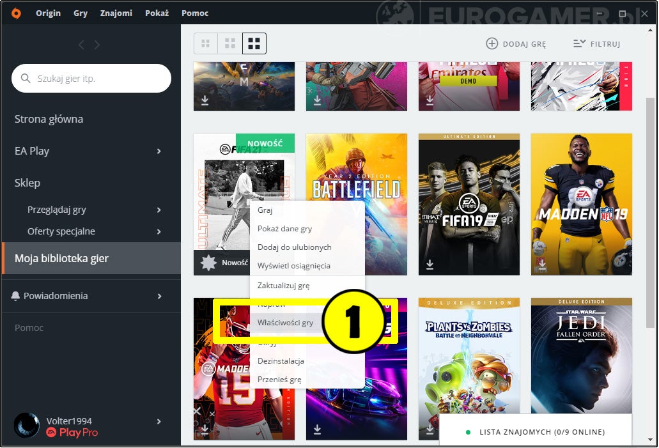Click the Filtruj label
The width and height of the screenshot is (659, 448).
605,44
